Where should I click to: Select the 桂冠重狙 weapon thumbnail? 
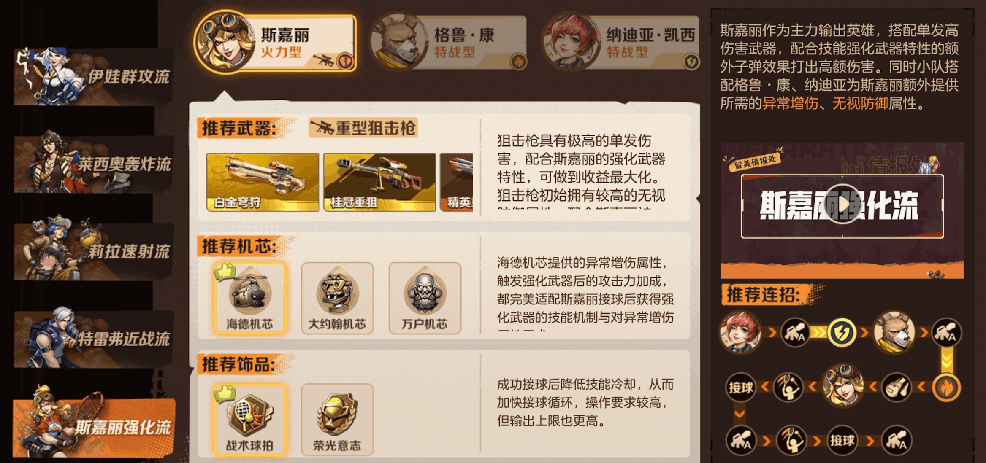[x=379, y=182]
